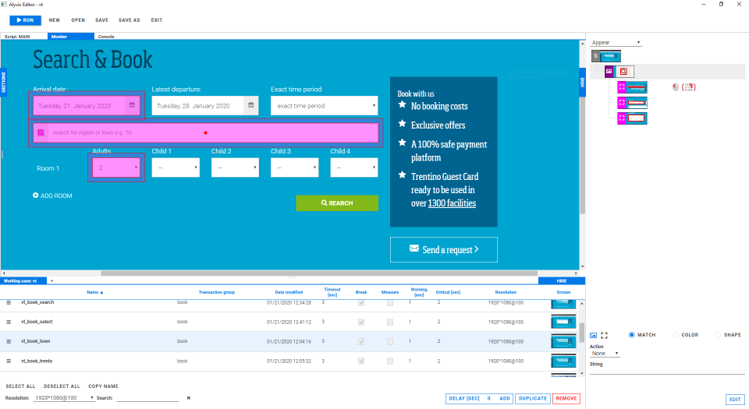This screenshot has height=409, width=749.
Task: Click the mouse action icon in tree
Action: tap(676, 86)
